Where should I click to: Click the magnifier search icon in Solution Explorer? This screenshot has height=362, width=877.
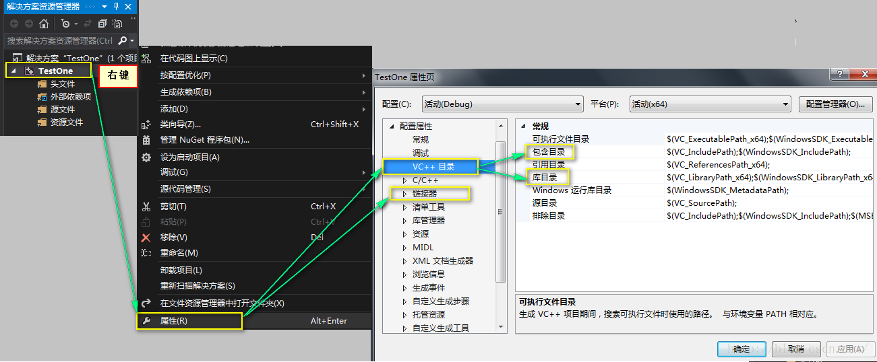pyautogui.click(x=122, y=40)
